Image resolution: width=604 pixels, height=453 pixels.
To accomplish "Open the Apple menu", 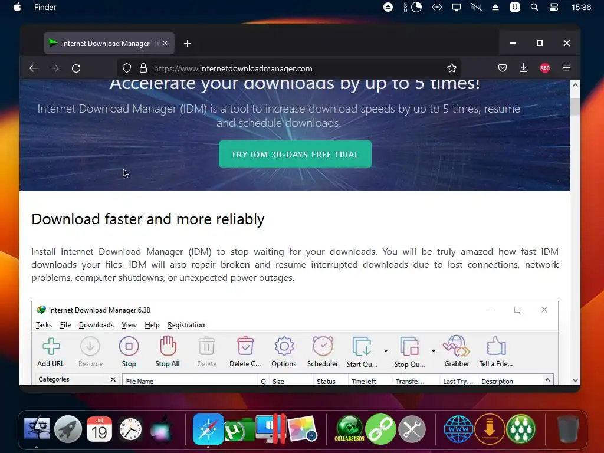I will (17, 7).
